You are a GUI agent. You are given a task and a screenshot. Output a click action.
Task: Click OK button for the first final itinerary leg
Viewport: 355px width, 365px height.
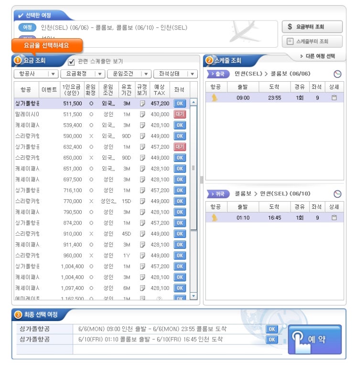tap(271, 329)
